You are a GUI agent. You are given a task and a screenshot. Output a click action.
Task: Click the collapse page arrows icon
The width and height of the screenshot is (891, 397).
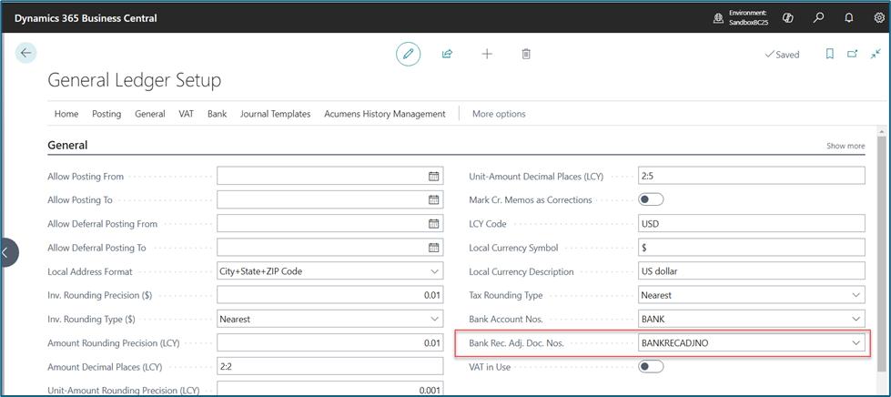(x=876, y=54)
